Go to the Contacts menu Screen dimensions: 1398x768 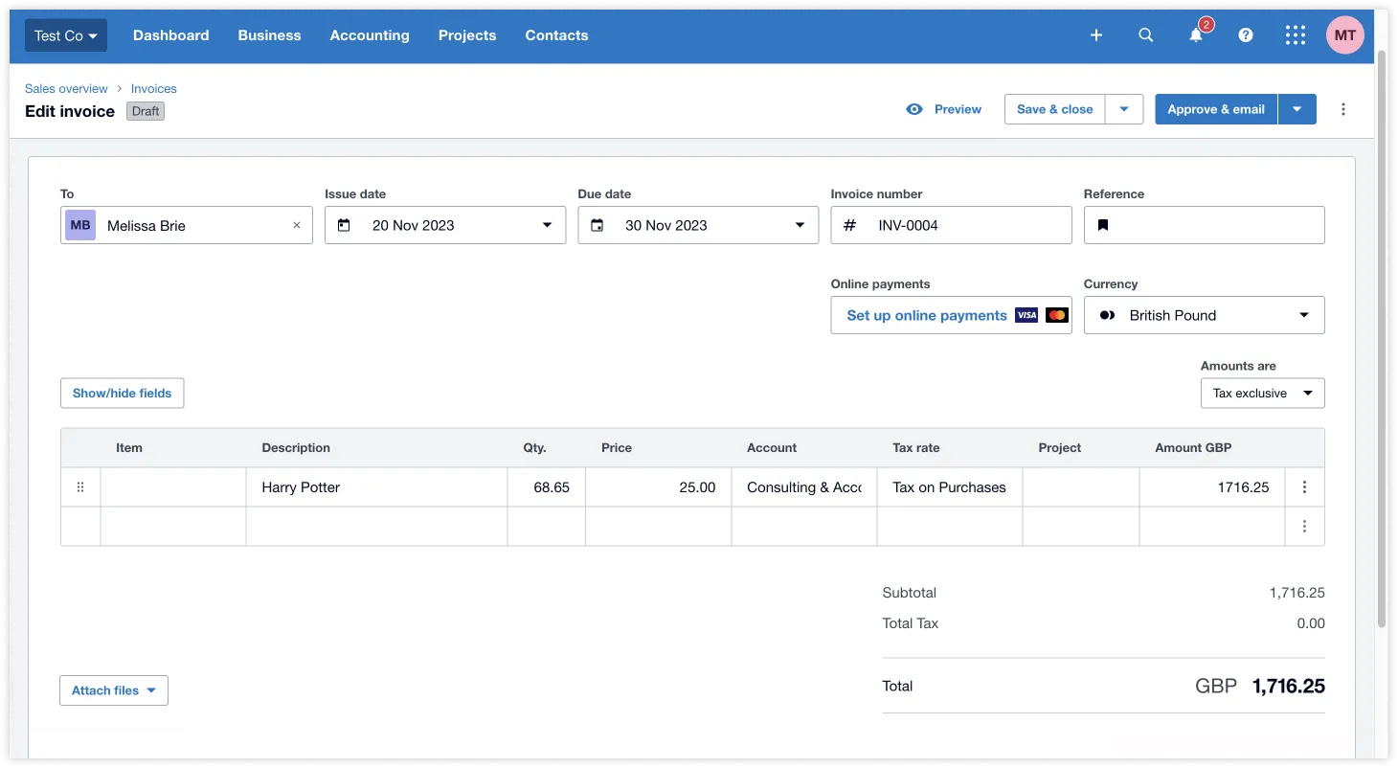click(x=556, y=35)
